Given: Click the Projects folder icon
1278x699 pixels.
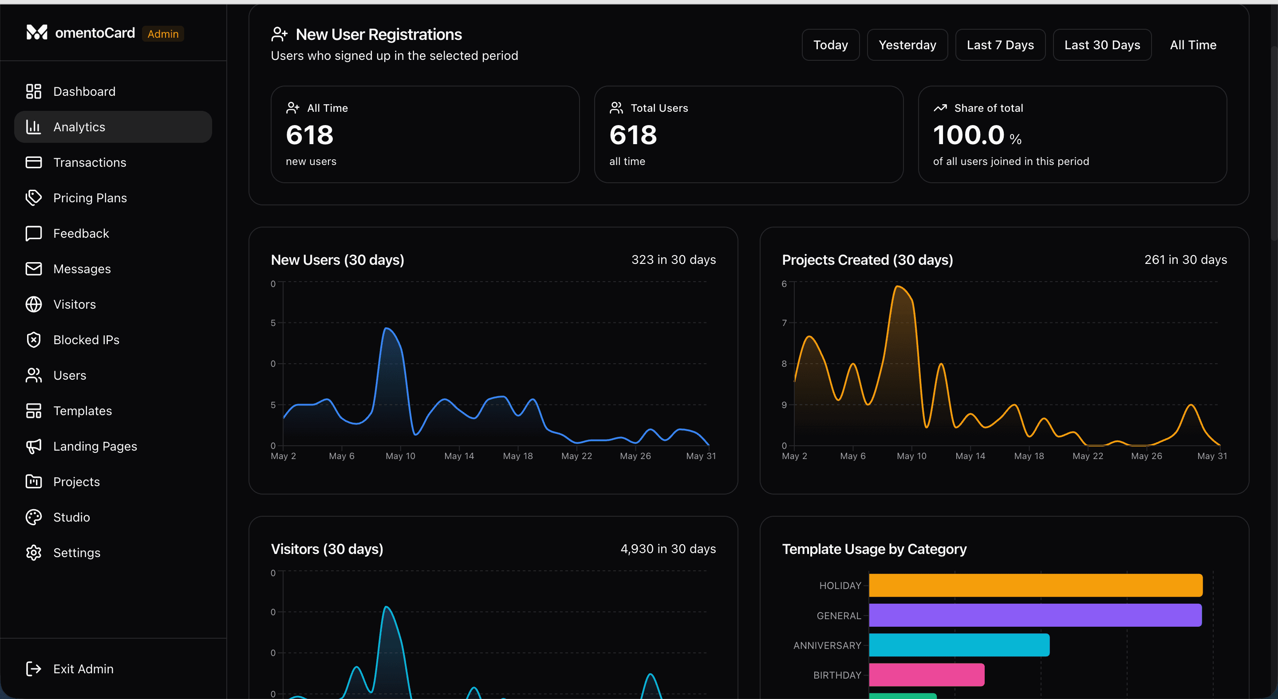Looking at the screenshot, I should pos(34,481).
